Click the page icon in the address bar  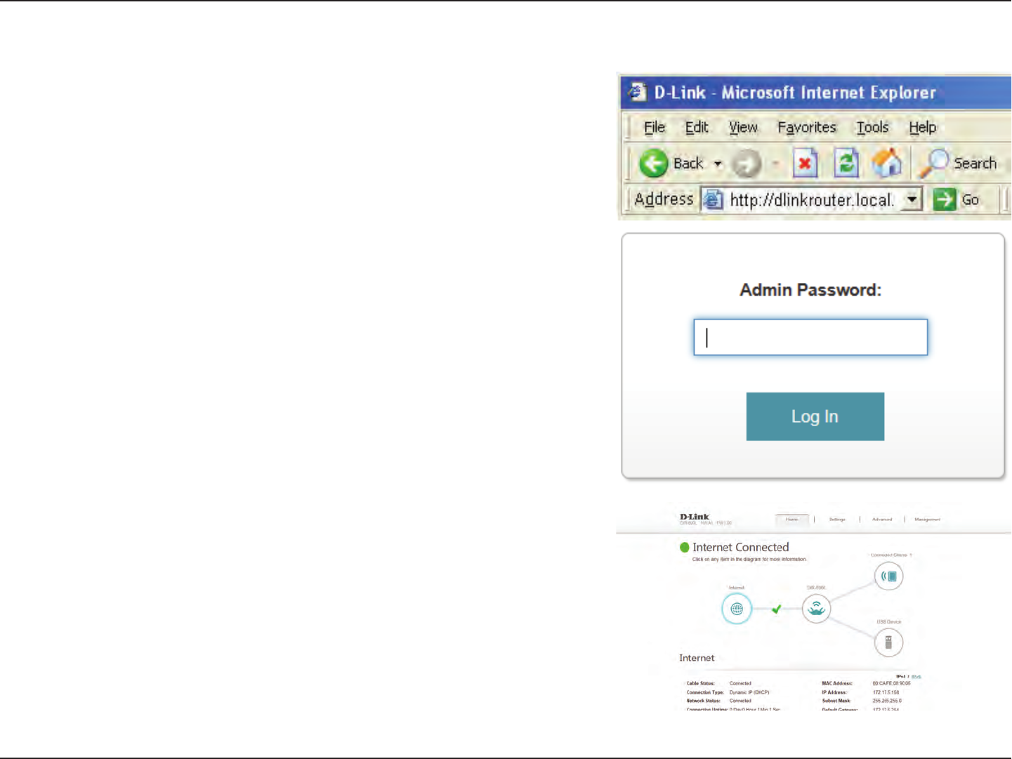tap(713, 200)
